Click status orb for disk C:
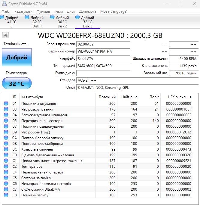This screenshot has height=206, width=200. point(2,17)
